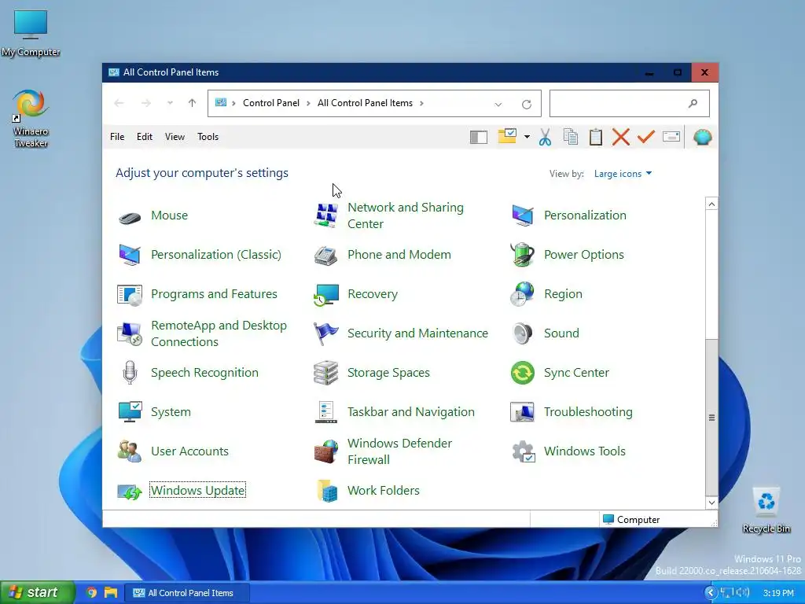This screenshot has width=805, height=604.
Task: Click the orange checkmark toolbar icon
Action: tap(646, 137)
